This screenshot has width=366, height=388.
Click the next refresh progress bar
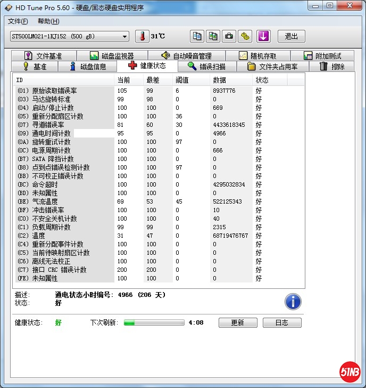coord(154,322)
